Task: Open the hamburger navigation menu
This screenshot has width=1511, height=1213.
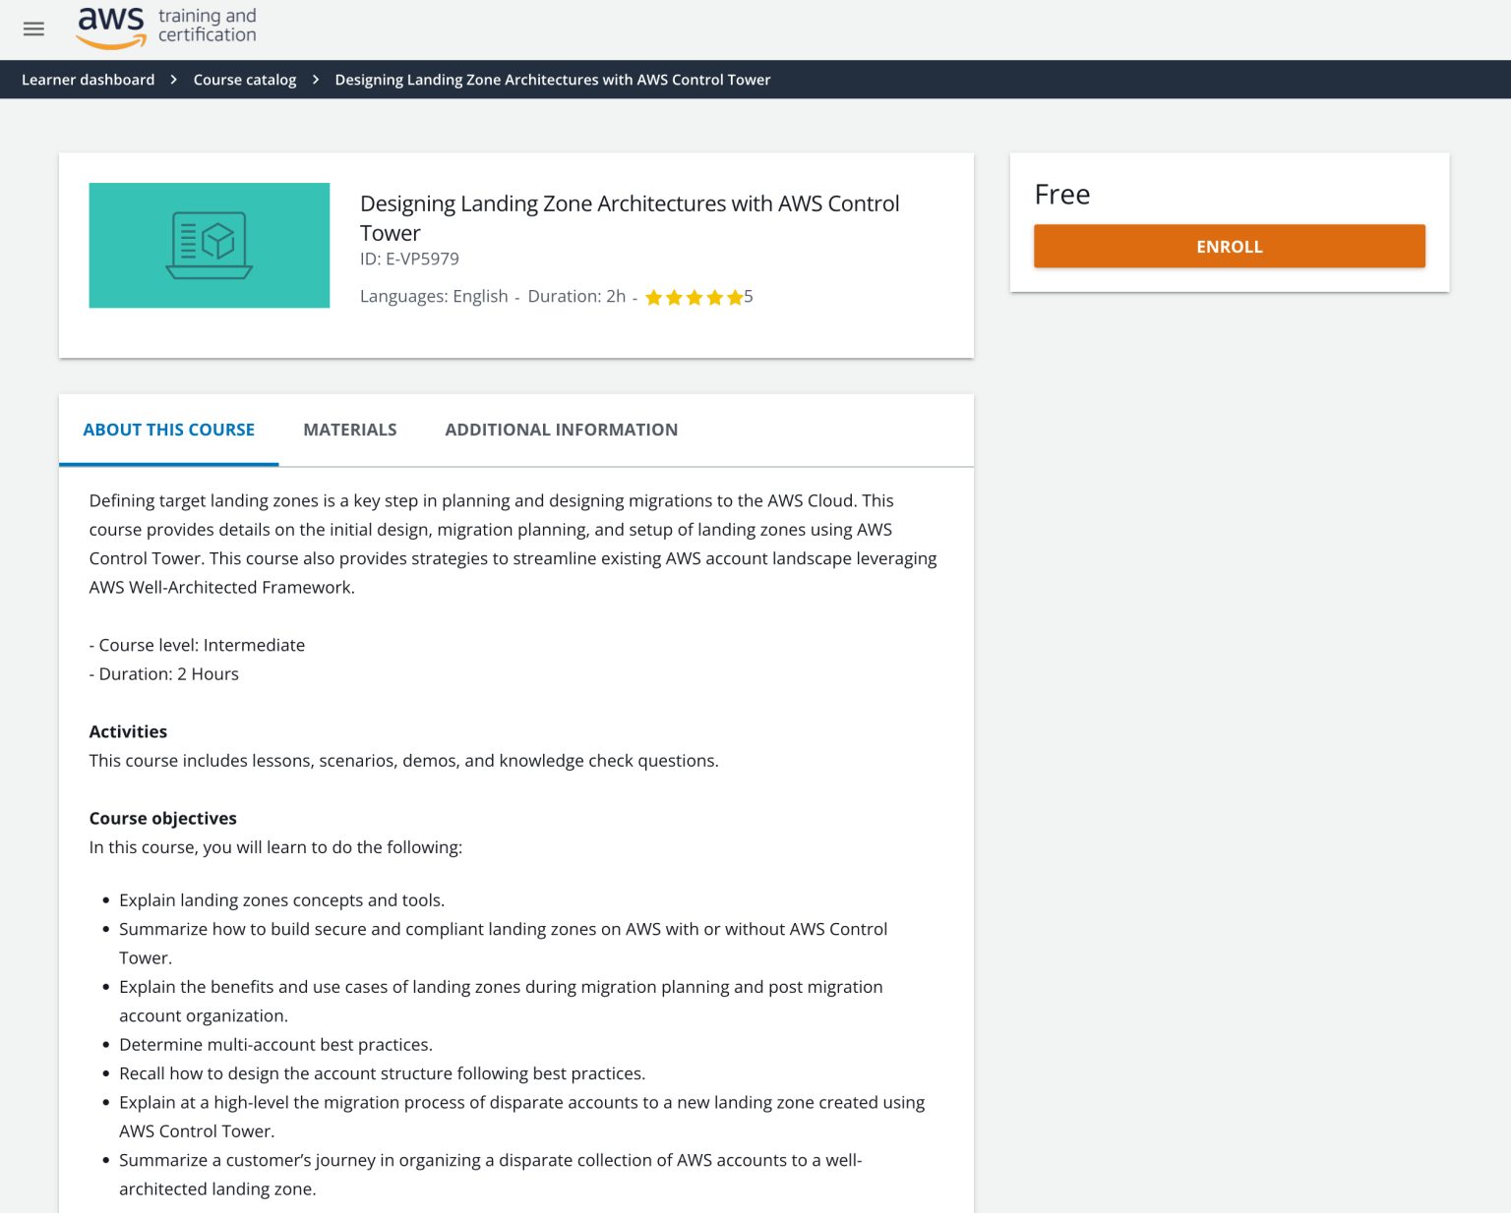Action: pyautogui.click(x=33, y=29)
